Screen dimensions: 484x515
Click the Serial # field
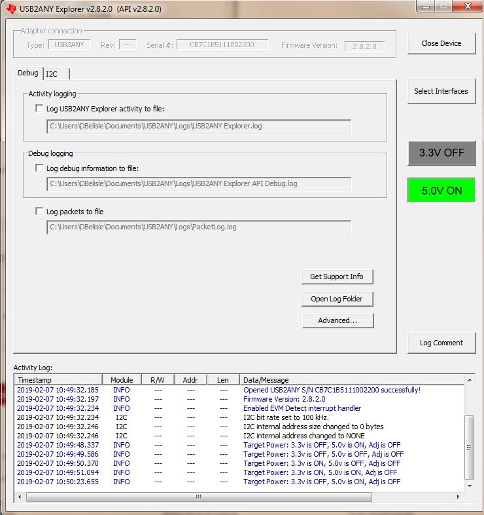click(222, 45)
